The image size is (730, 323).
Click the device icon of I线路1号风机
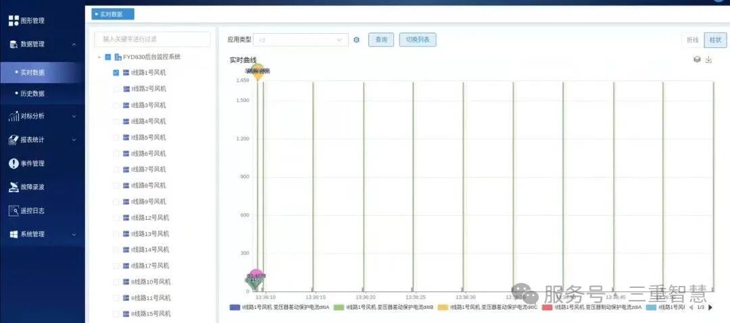point(126,73)
